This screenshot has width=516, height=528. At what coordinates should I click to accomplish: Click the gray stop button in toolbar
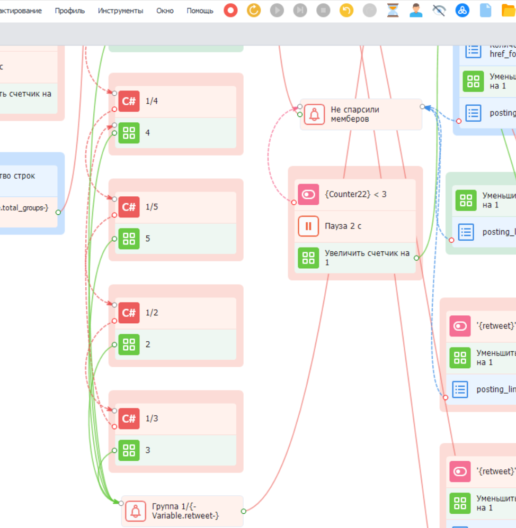[x=323, y=10]
